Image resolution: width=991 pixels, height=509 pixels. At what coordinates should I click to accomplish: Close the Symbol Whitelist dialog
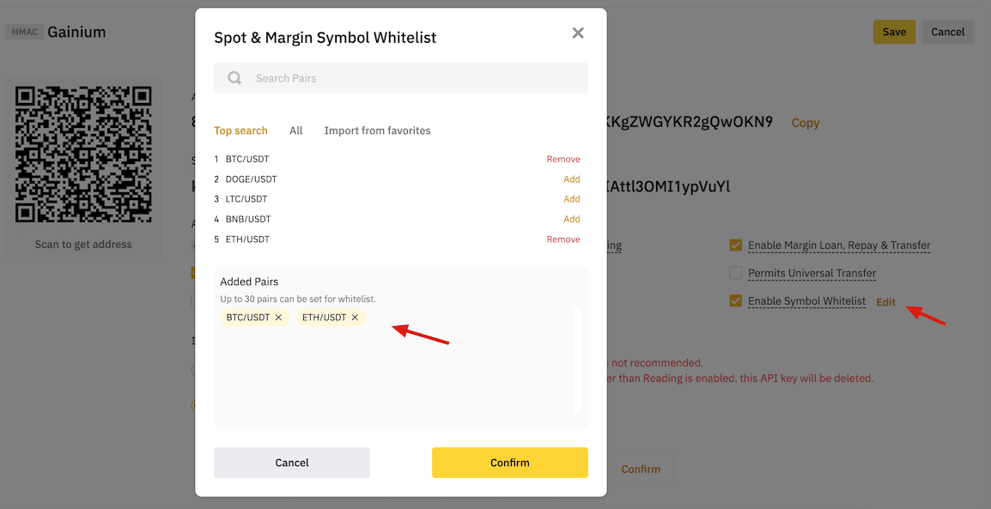(578, 33)
